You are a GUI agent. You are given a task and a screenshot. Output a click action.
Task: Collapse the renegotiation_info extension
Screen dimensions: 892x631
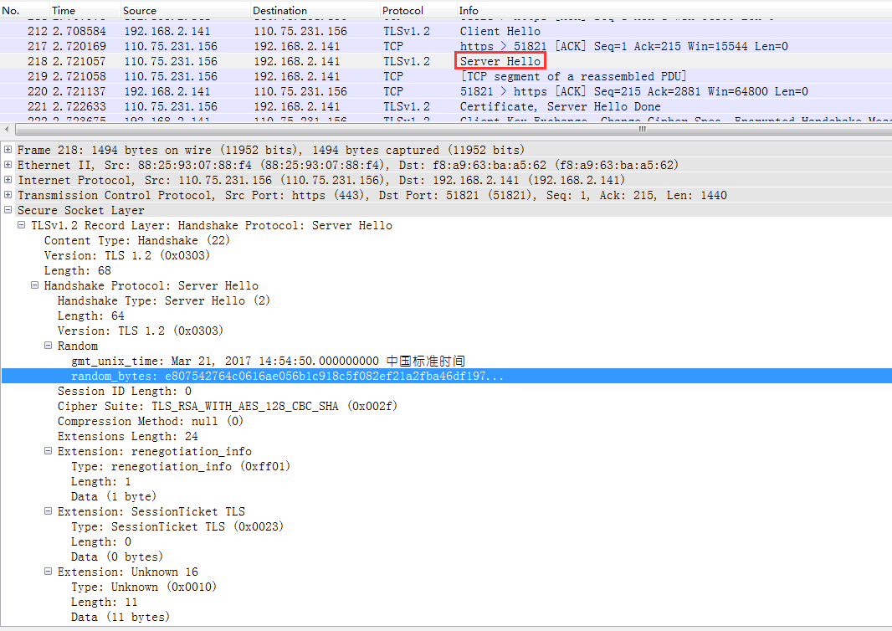coord(49,451)
